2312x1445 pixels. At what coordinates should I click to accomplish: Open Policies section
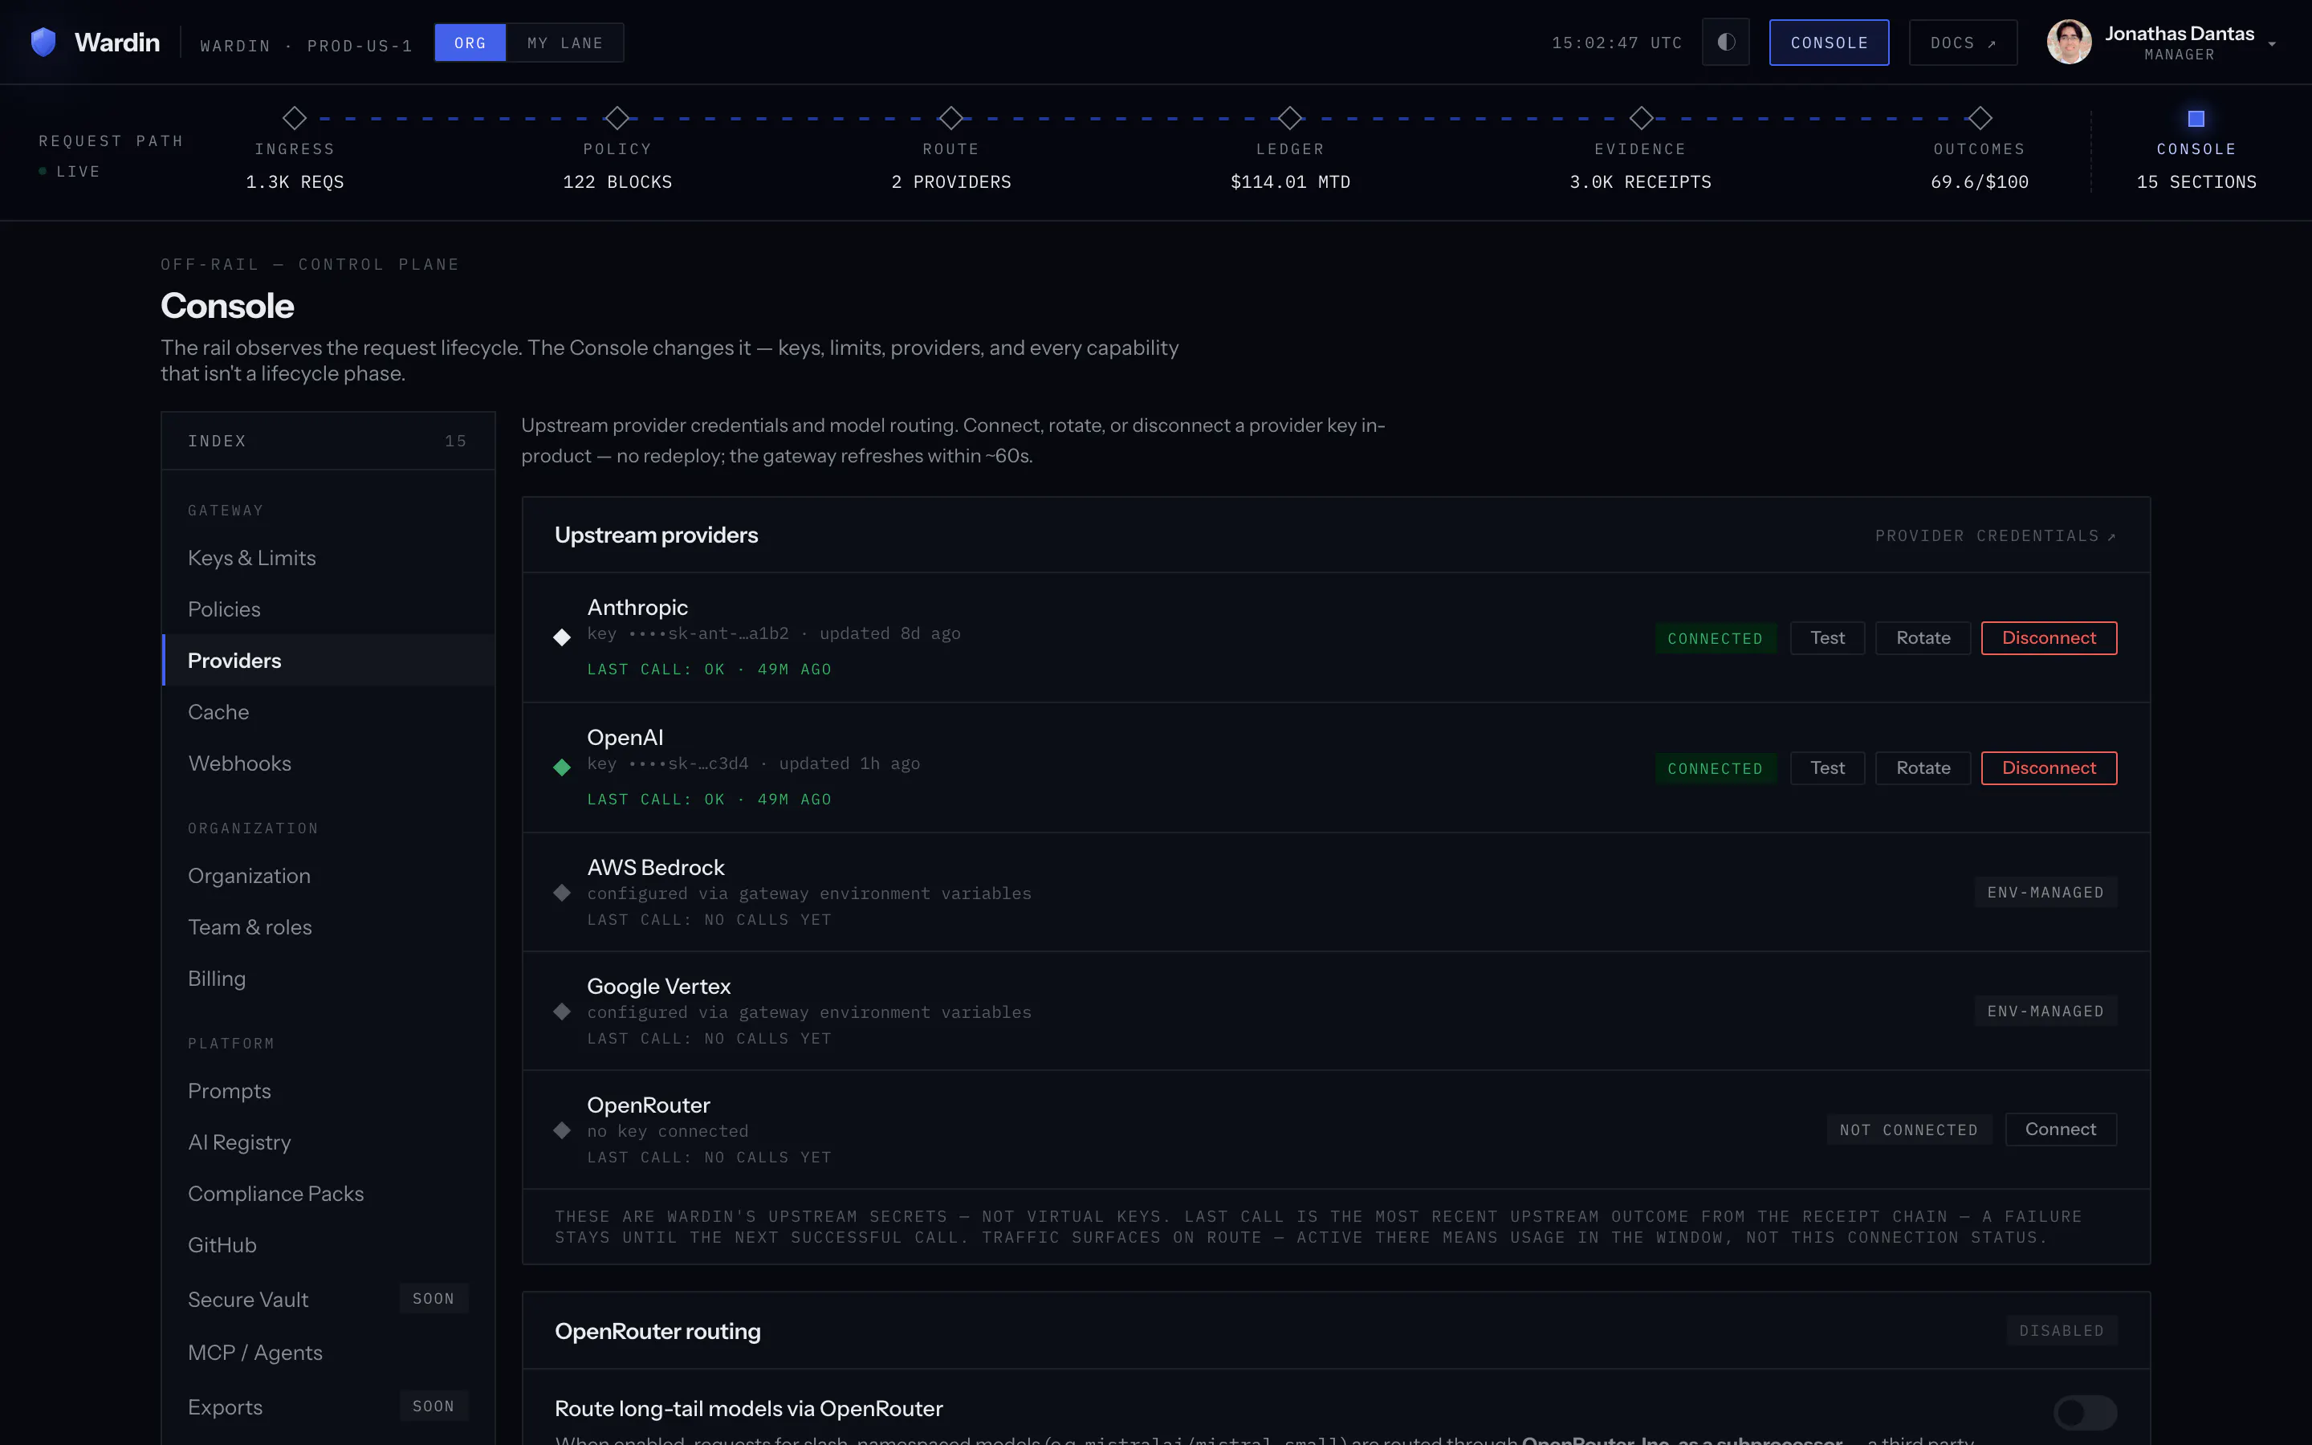click(x=328, y=610)
